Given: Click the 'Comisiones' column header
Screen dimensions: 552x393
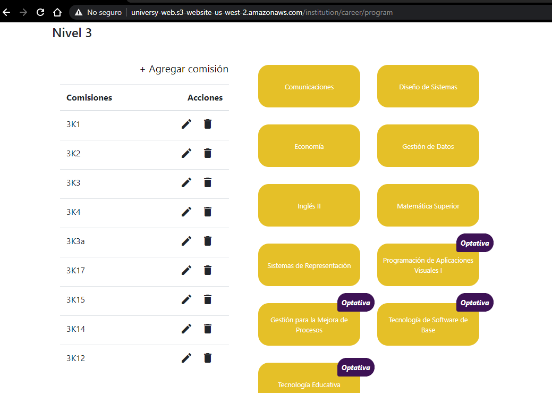Looking at the screenshot, I should pos(89,98).
